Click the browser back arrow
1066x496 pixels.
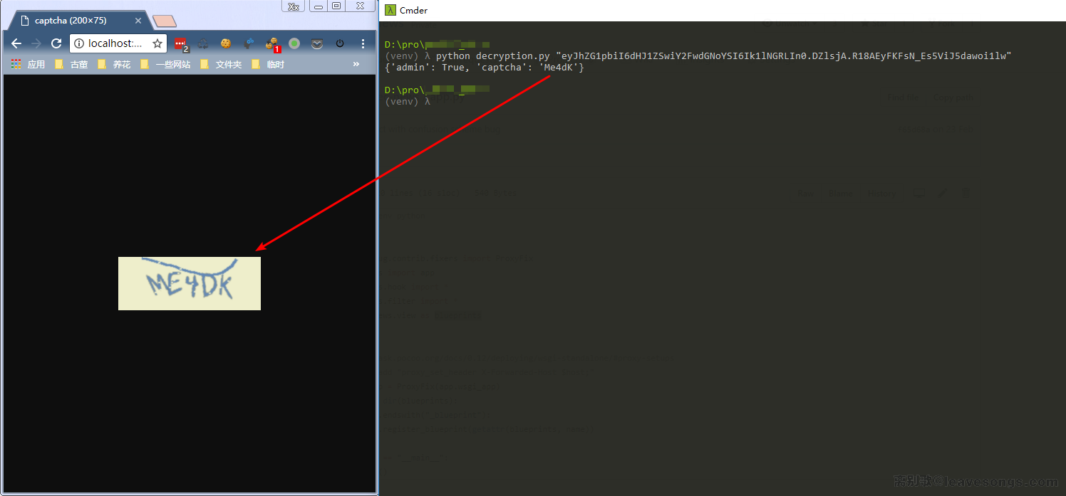16,43
